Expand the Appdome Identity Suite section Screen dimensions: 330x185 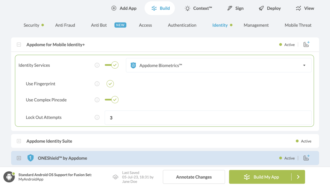(19, 141)
